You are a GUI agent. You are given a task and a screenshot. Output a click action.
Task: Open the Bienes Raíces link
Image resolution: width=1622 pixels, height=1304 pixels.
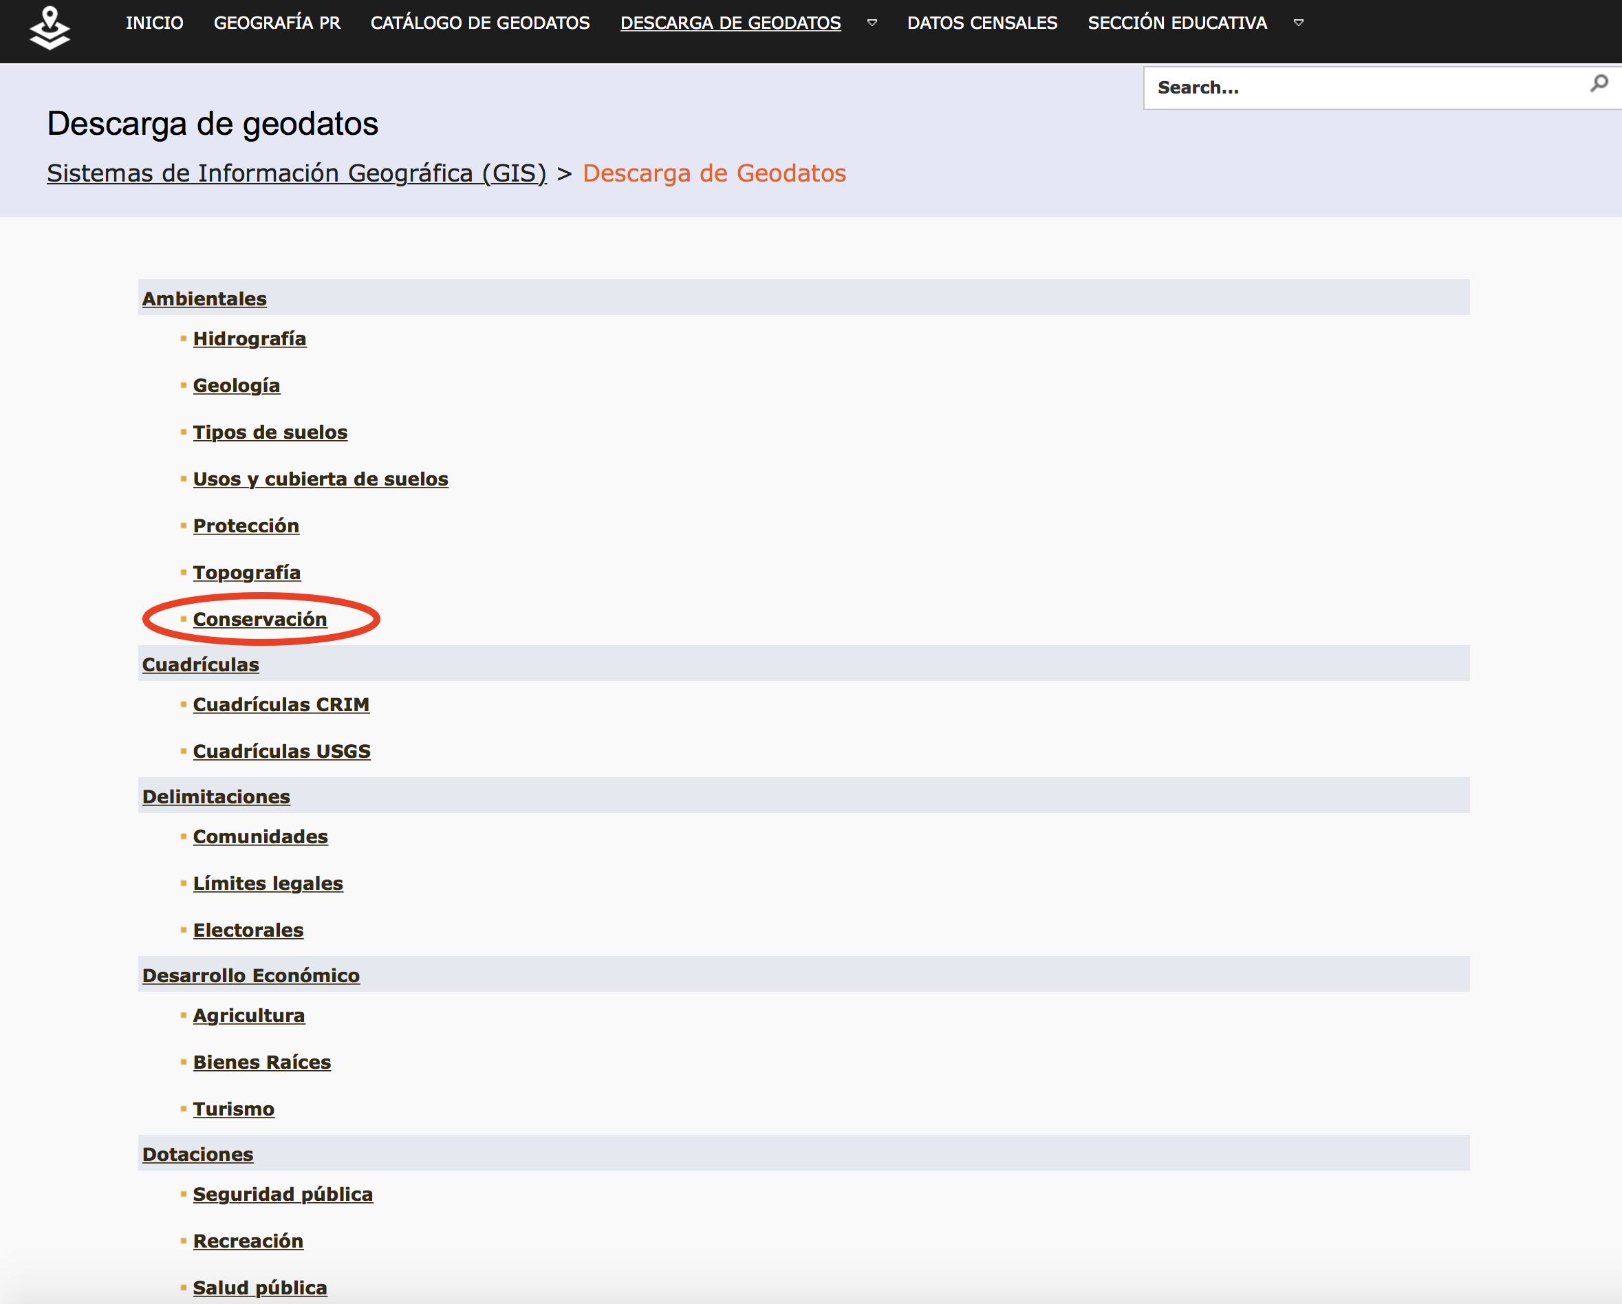click(262, 1062)
